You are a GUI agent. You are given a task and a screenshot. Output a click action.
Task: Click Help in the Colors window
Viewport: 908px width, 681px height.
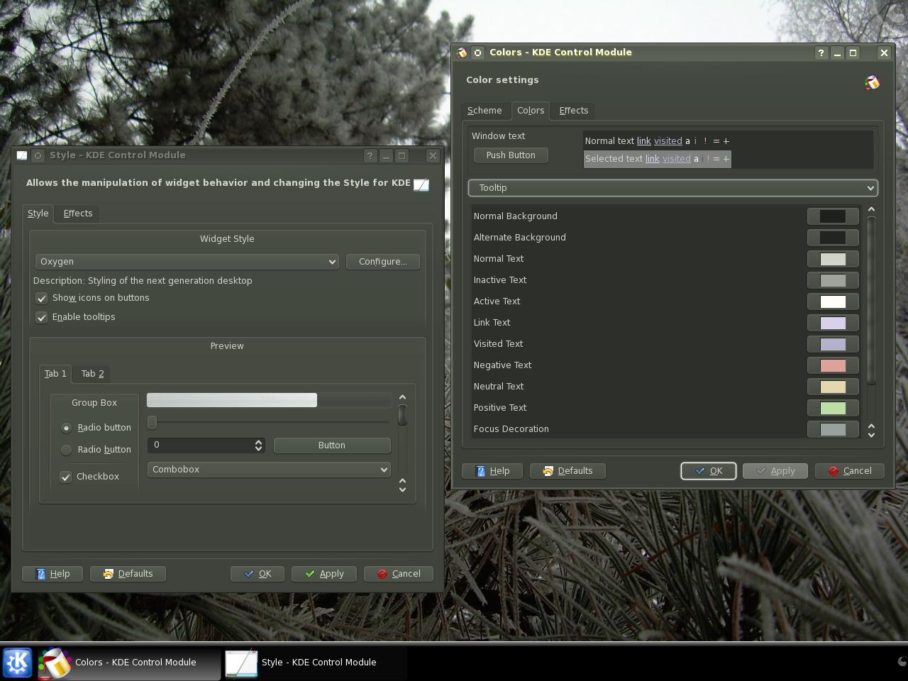pyautogui.click(x=492, y=471)
